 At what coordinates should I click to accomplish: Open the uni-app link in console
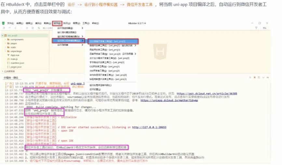coord(77,84)
